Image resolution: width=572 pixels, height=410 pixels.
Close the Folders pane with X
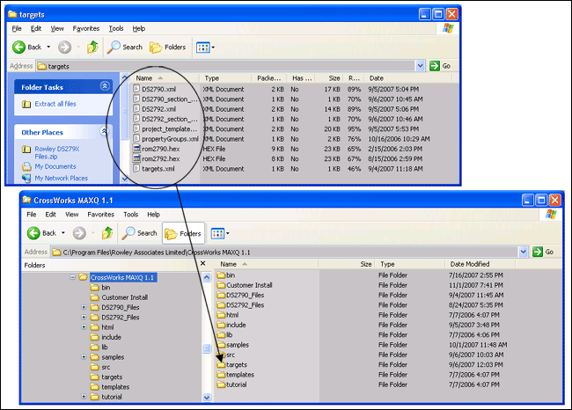203,263
